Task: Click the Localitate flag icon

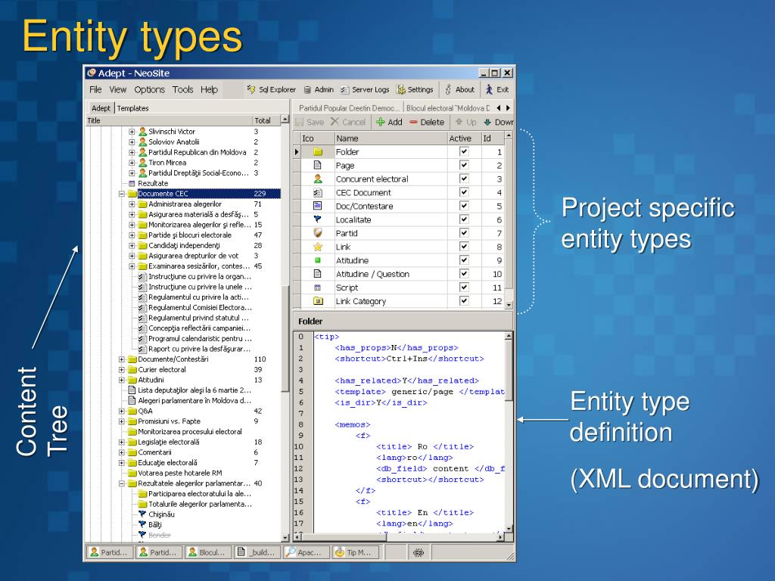Action: pos(318,219)
